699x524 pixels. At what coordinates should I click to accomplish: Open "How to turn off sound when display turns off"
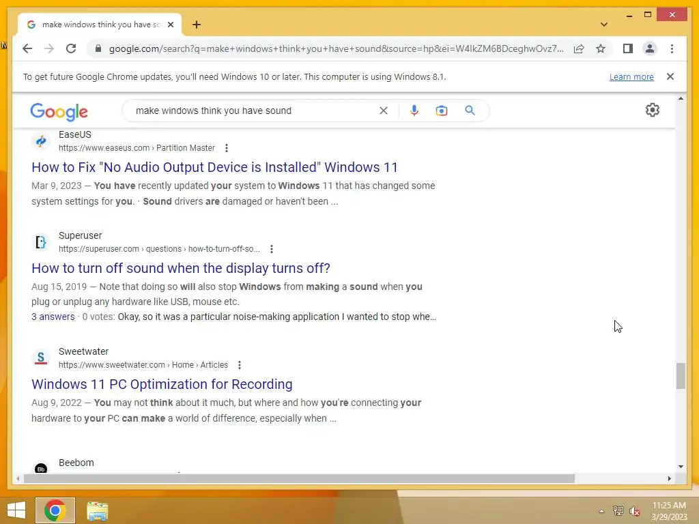180,268
